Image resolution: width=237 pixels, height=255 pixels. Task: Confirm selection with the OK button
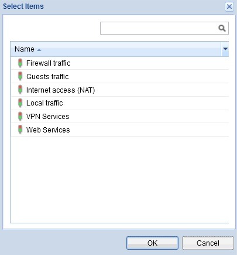(152, 243)
